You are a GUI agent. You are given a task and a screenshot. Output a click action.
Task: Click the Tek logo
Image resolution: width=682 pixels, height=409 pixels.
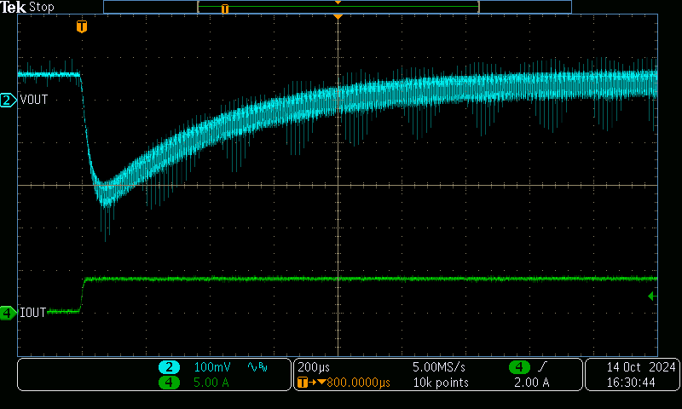point(14,8)
